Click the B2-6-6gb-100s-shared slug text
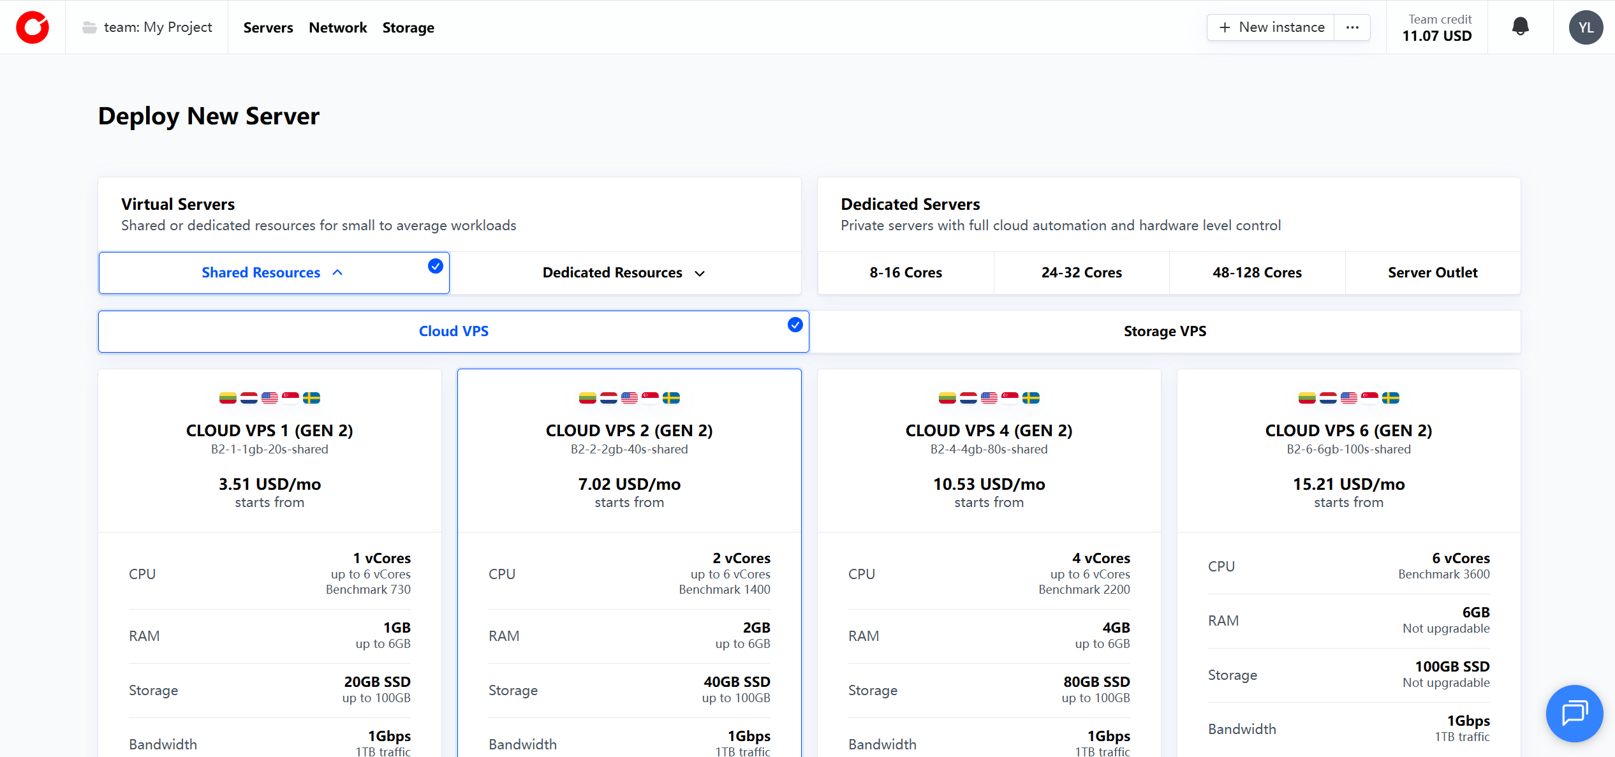 click(x=1349, y=450)
